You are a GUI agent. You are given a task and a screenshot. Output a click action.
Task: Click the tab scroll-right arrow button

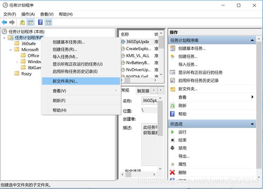160,90
